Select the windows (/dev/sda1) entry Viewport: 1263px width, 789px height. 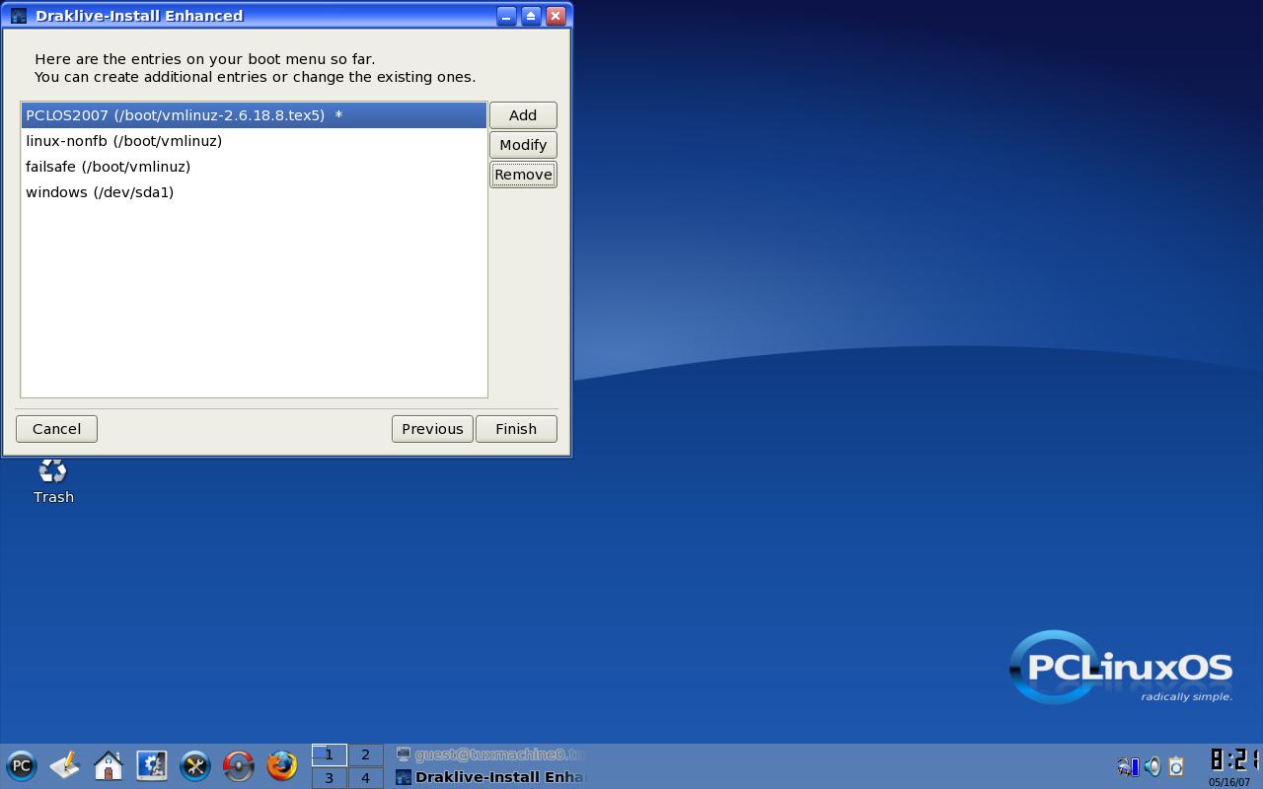tap(254, 192)
